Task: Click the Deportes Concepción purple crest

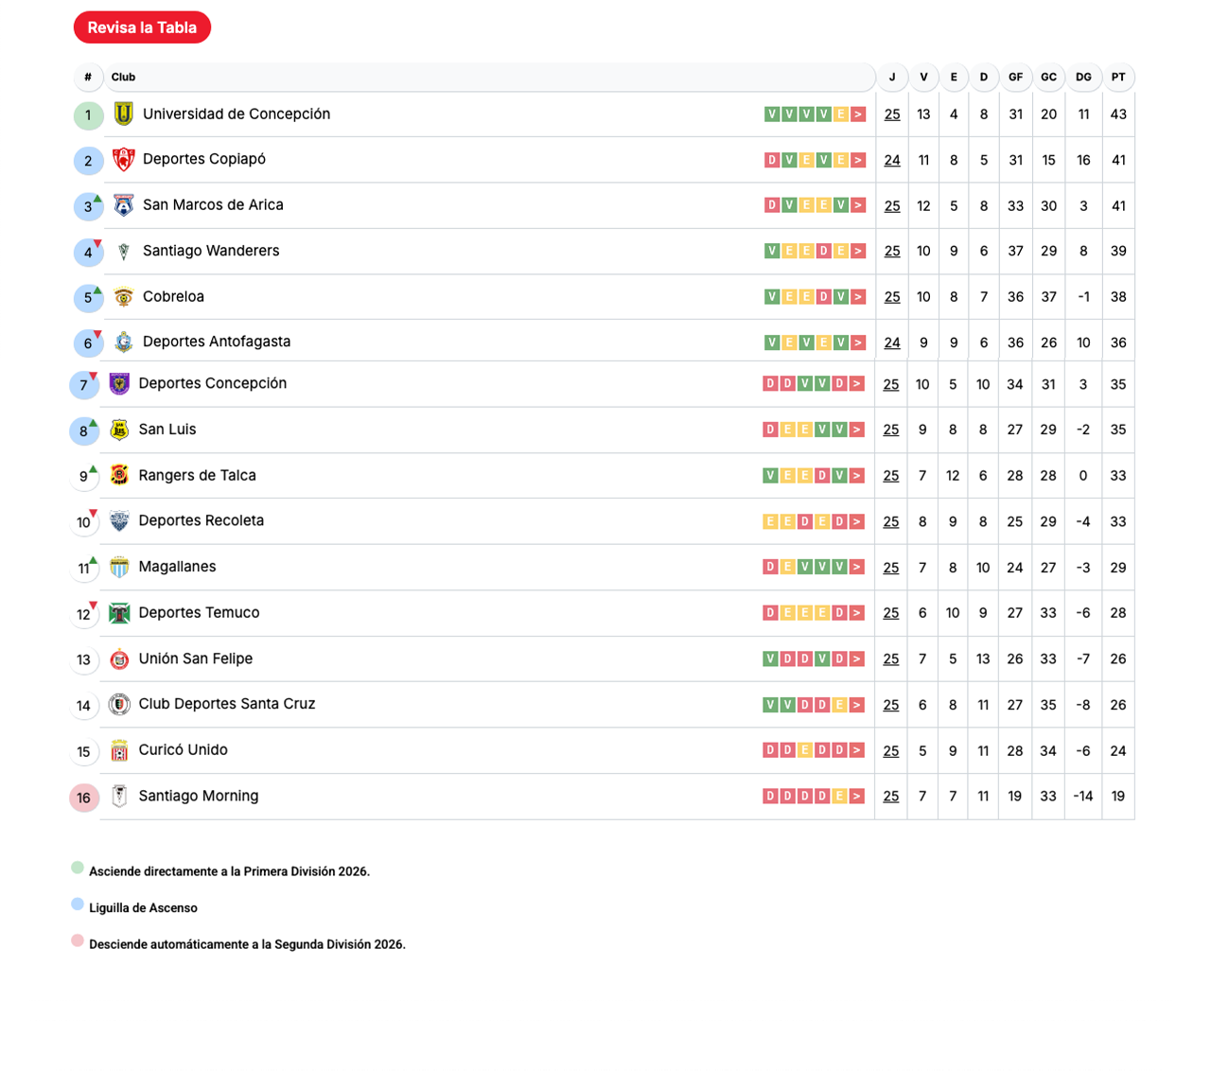Action: point(119,384)
